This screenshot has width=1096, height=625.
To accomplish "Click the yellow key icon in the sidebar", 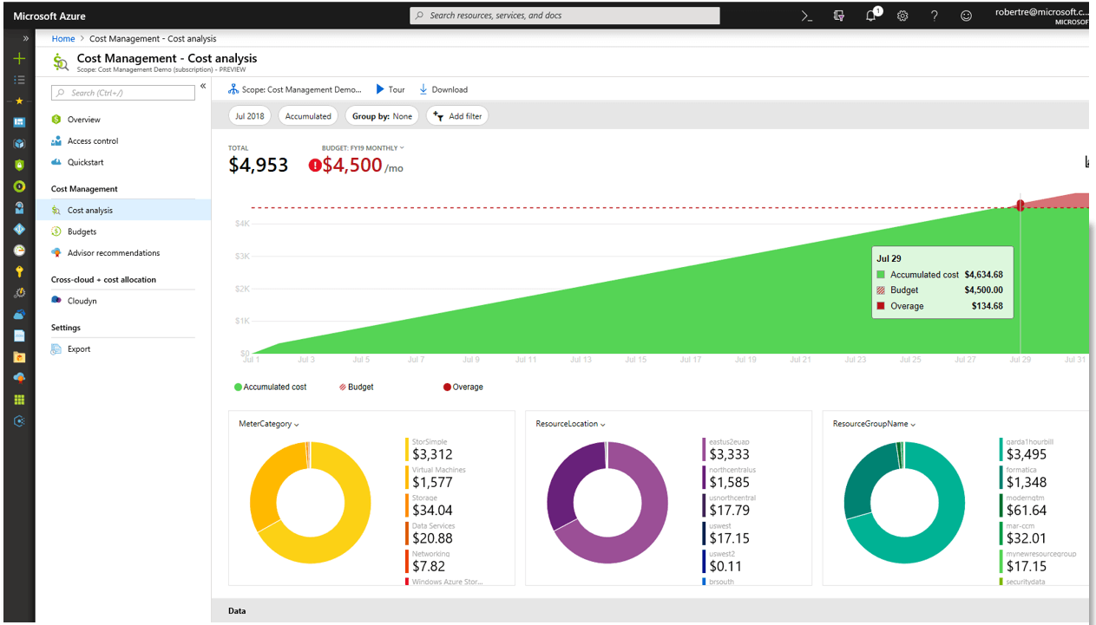I will (x=19, y=271).
